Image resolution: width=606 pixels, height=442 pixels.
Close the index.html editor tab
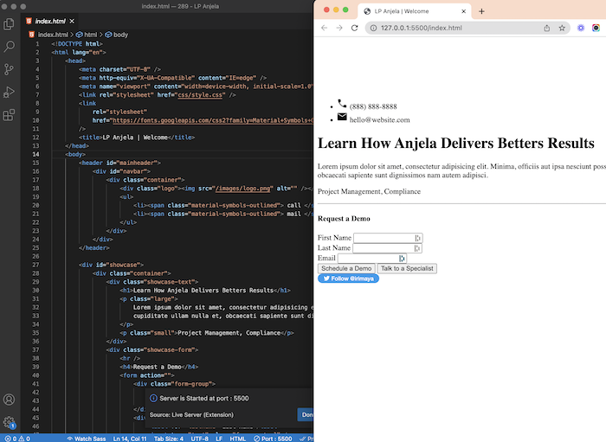point(72,22)
